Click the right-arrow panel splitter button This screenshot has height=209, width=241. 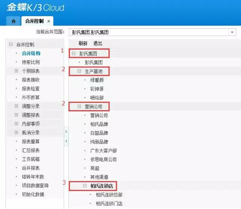pos(66,132)
